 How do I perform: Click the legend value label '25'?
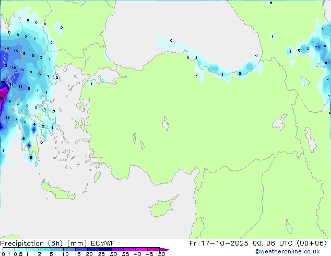pos(101,254)
